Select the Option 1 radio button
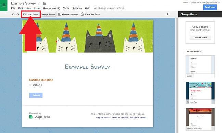This screenshot has width=222, height=133. [x=30, y=85]
